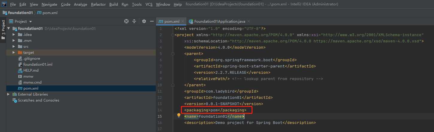Open the Help menu

click(x=178, y=4)
